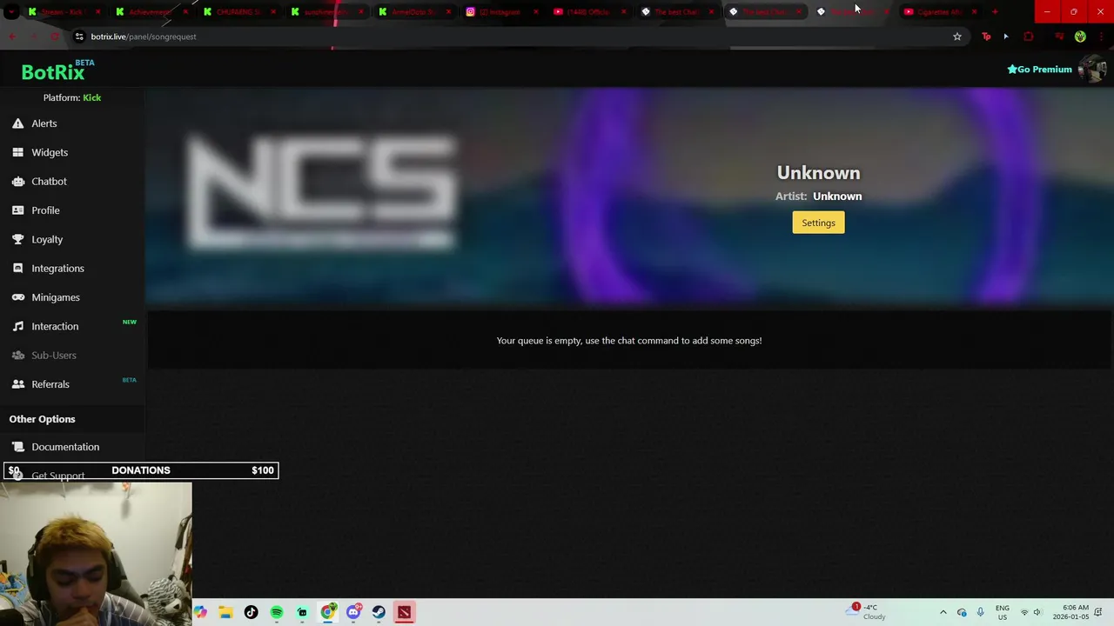
Task: Click the microphone tray icon
Action: click(980, 612)
